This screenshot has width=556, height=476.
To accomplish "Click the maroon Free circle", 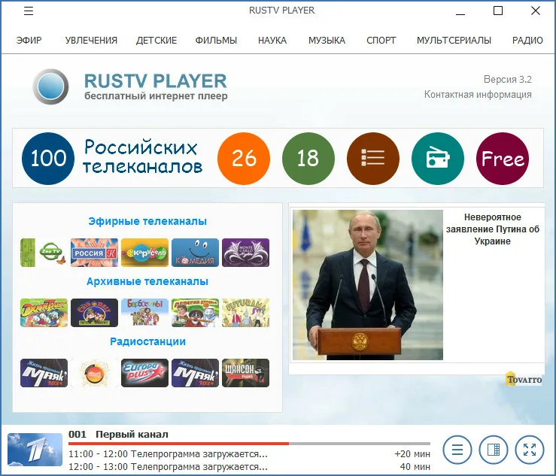I will click(503, 159).
